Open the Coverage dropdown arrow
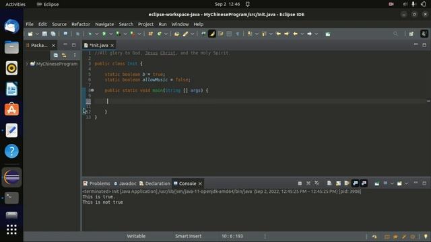This screenshot has width=431, height=242. tap(125, 34)
